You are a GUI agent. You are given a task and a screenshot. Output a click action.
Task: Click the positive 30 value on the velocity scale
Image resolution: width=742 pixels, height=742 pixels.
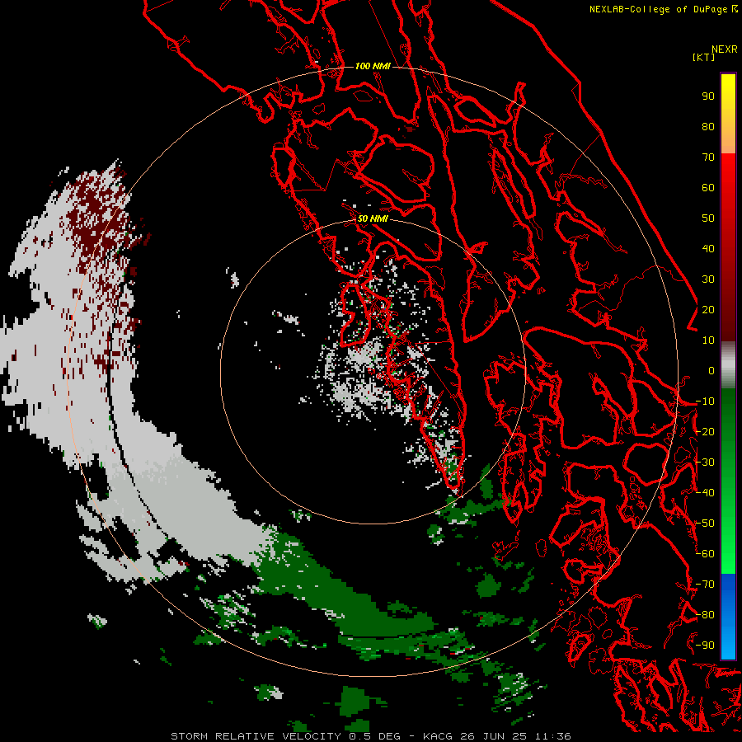pyautogui.click(x=708, y=279)
